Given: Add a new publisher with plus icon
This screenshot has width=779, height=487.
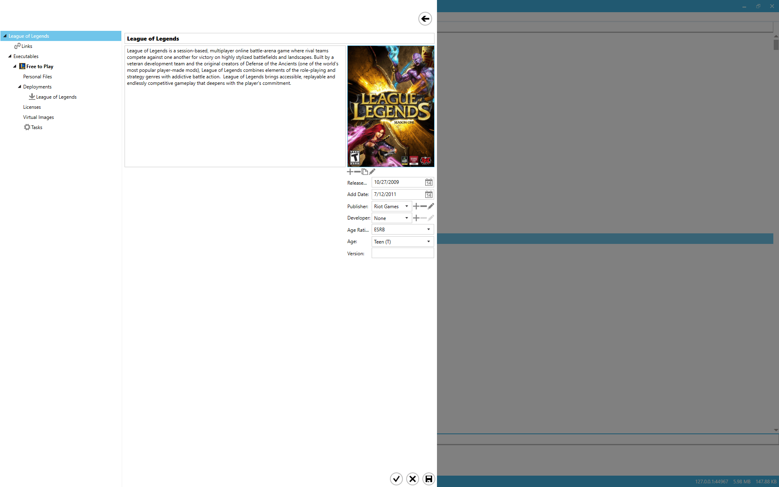Looking at the screenshot, I should pos(416,206).
